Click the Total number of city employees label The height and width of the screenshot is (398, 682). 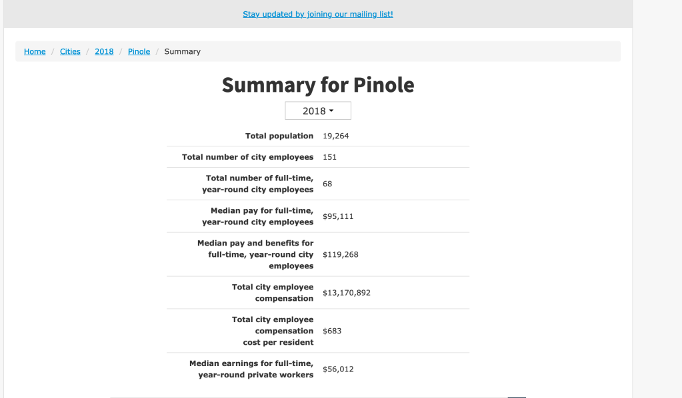pyautogui.click(x=247, y=157)
